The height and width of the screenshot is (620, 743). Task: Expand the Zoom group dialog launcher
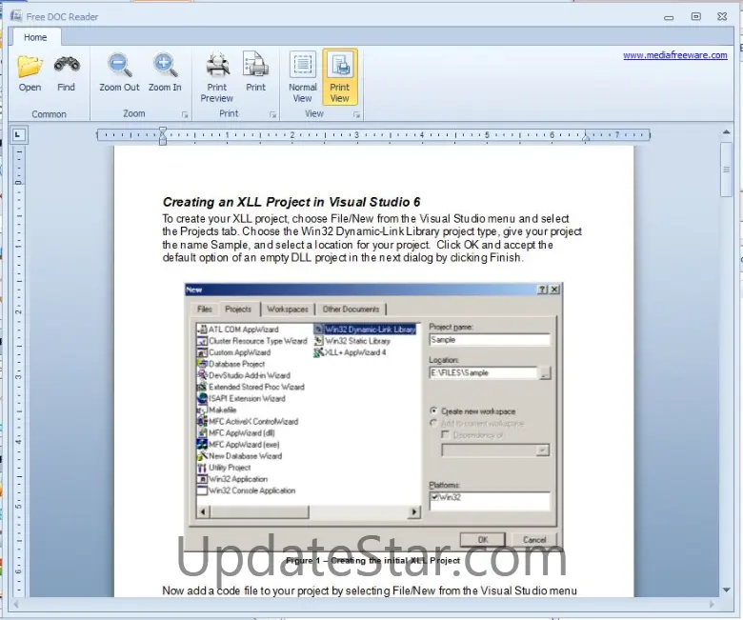pos(185,114)
